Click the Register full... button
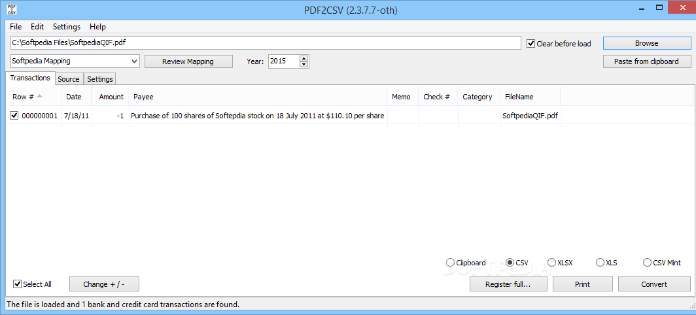The height and width of the screenshot is (315, 696). coord(508,284)
